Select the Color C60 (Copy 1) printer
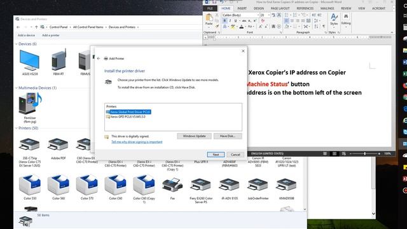 point(144,189)
